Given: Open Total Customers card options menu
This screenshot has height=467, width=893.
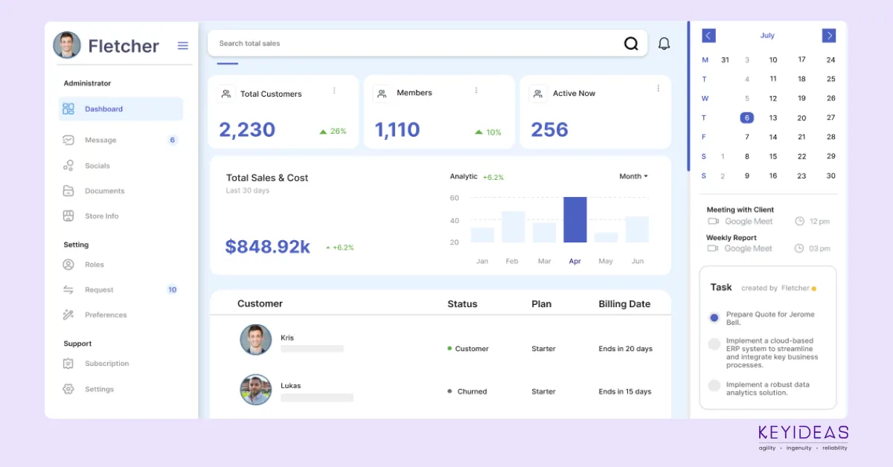Looking at the screenshot, I should click(x=334, y=91).
